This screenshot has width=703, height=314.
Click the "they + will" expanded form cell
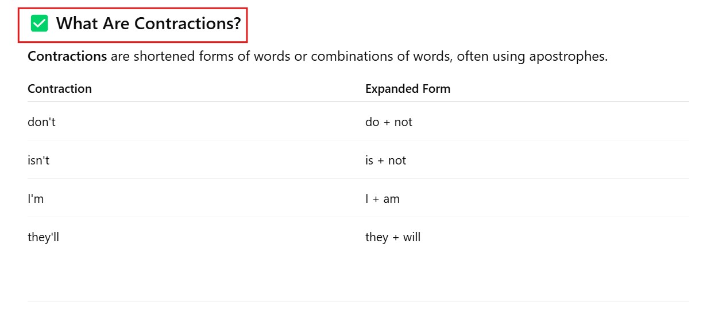[393, 237]
